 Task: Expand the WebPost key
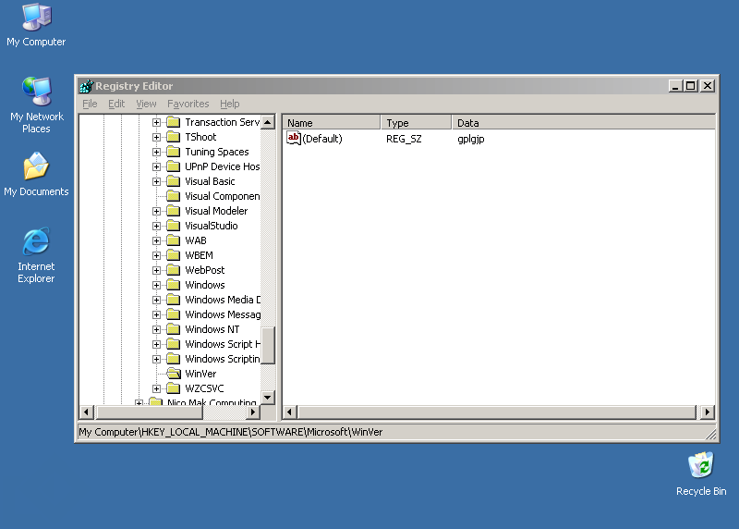156,270
